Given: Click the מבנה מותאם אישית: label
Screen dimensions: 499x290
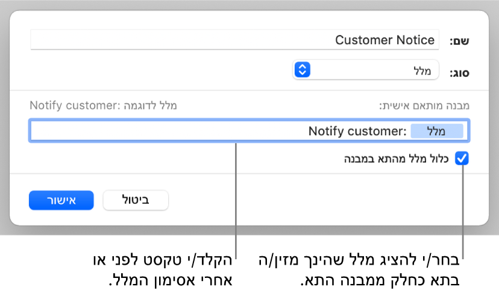Looking at the screenshot, I should point(424,106).
